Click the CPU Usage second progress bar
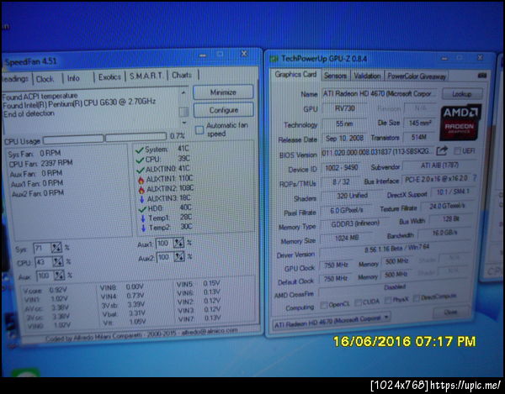The width and height of the screenshot is (505, 394). coord(136,137)
